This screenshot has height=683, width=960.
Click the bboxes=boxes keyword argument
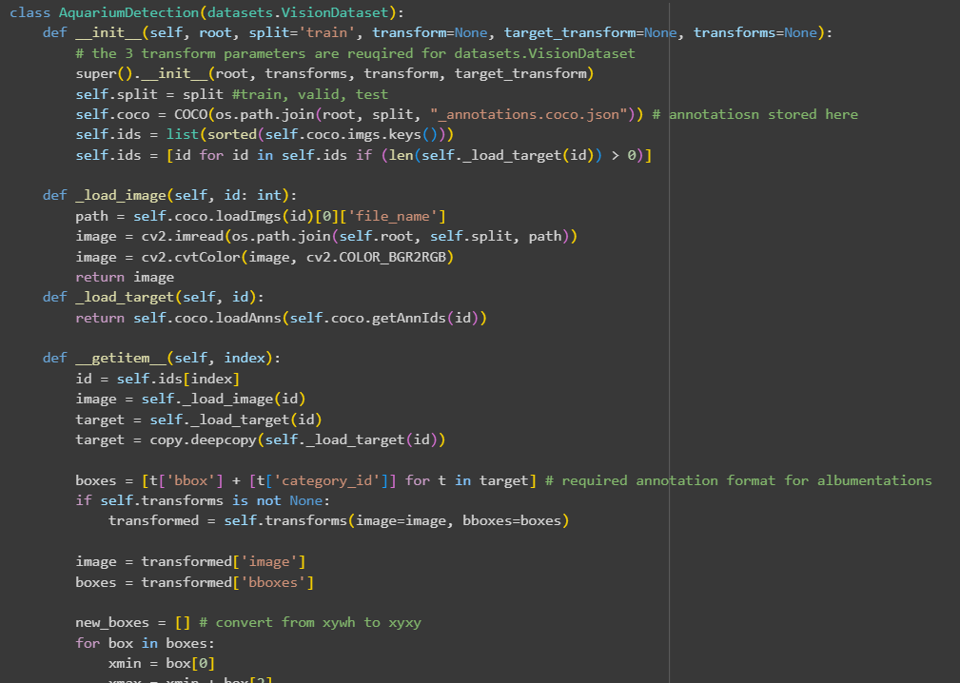512,521
